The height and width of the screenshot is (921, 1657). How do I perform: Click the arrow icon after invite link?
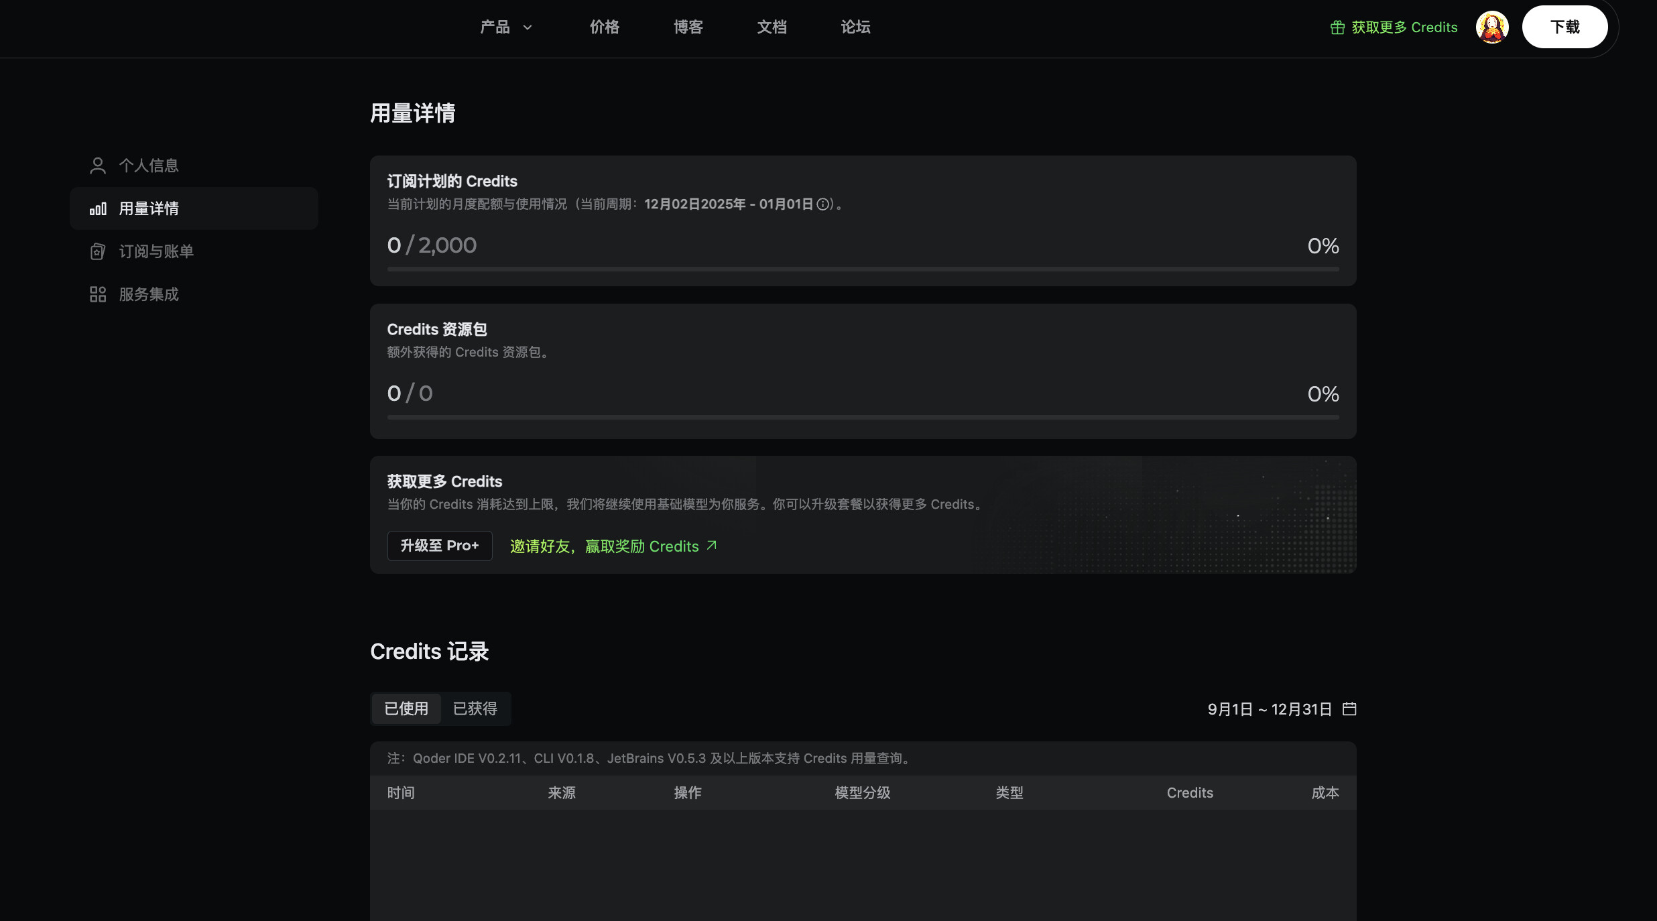pos(712,546)
